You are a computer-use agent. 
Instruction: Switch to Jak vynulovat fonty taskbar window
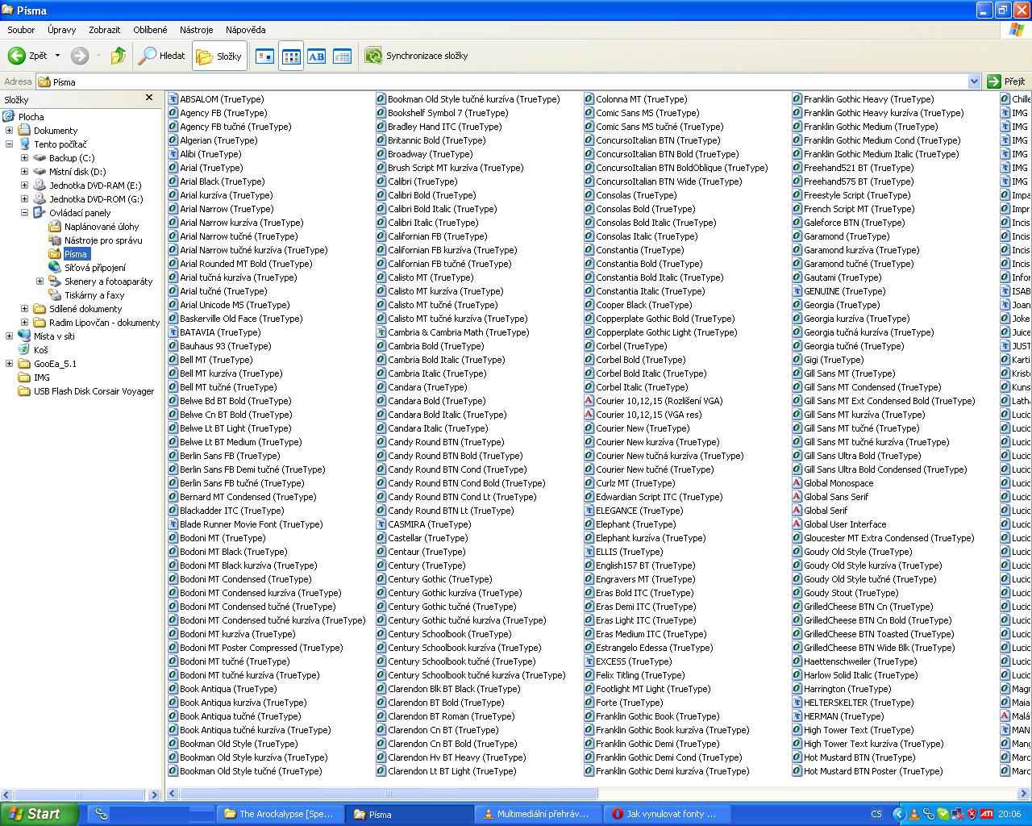tap(668, 814)
